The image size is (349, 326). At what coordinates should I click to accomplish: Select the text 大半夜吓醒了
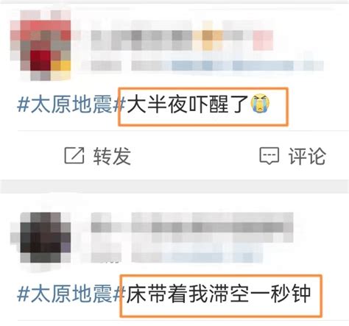188,105
